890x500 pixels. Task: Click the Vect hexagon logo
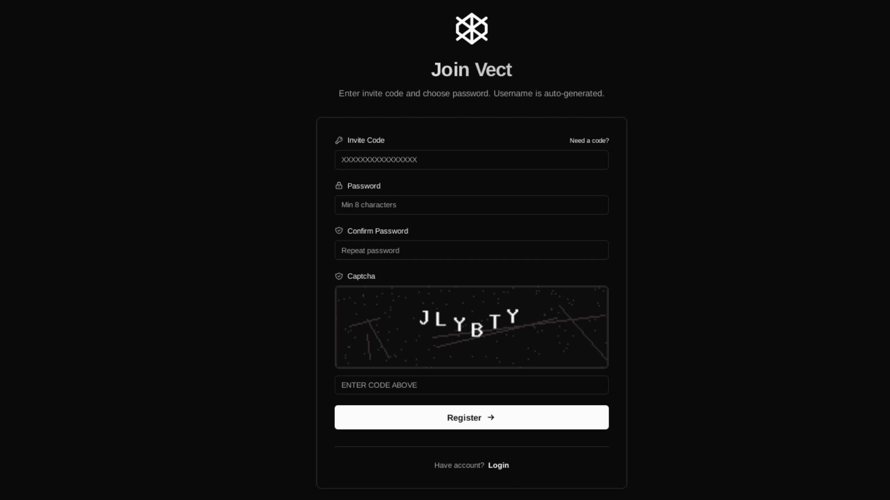pyautogui.click(x=471, y=29)
